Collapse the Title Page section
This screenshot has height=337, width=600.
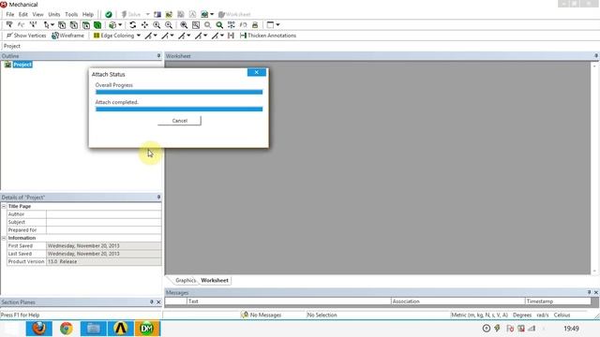(x=4, y=206)
